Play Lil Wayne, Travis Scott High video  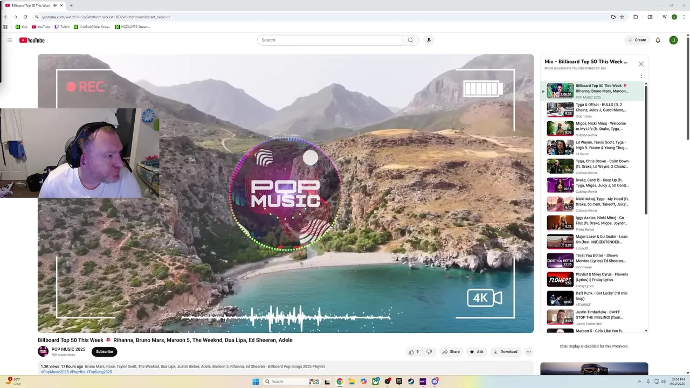[x=560, y=147]
